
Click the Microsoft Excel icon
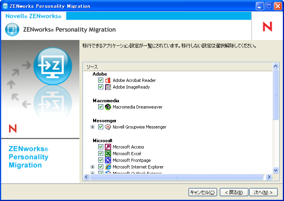coord(108,154)
